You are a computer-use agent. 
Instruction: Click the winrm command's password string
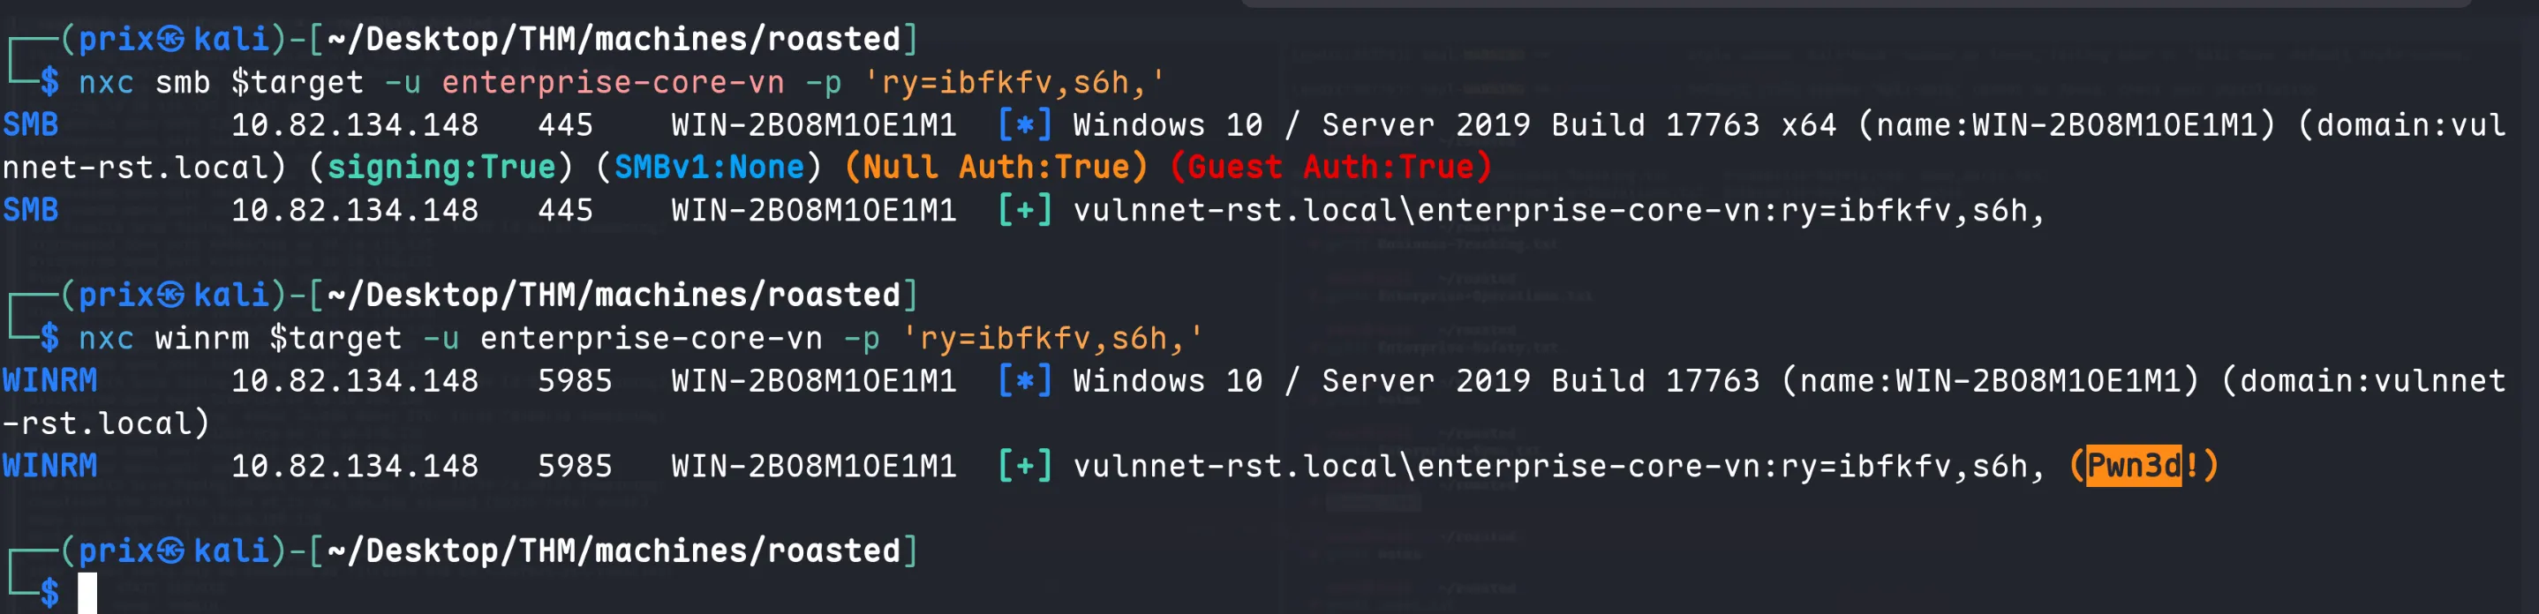coord(1053,339)
